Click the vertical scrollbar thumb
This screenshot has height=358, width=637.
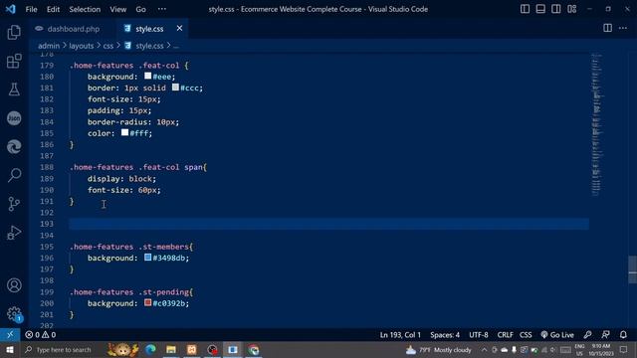633,269
